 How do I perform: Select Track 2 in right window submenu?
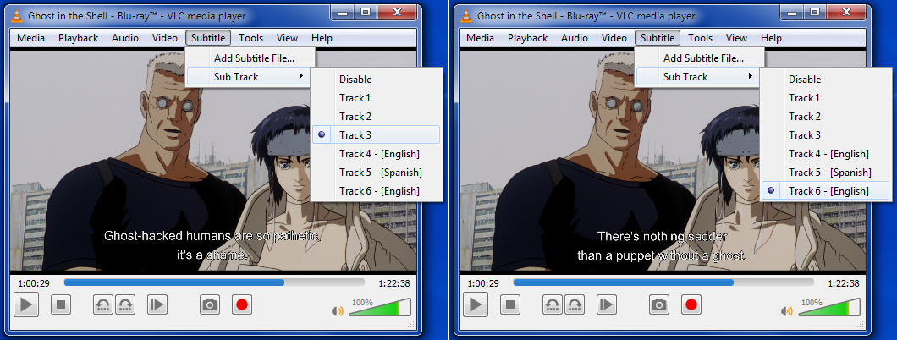(x=825, y=117)
